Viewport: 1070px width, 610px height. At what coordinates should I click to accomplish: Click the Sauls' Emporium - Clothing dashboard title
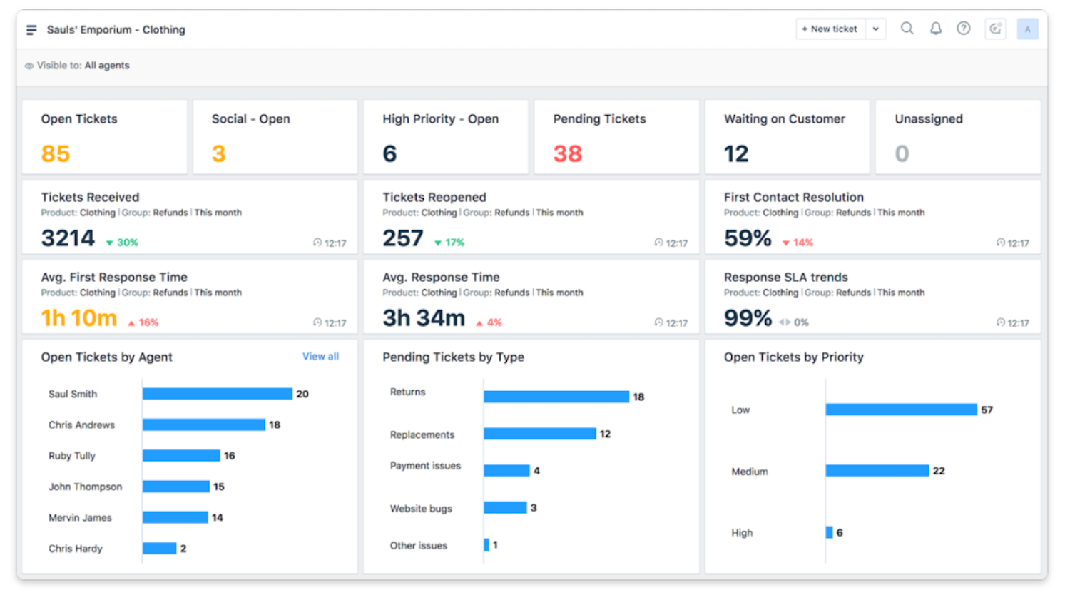[116, 30]
